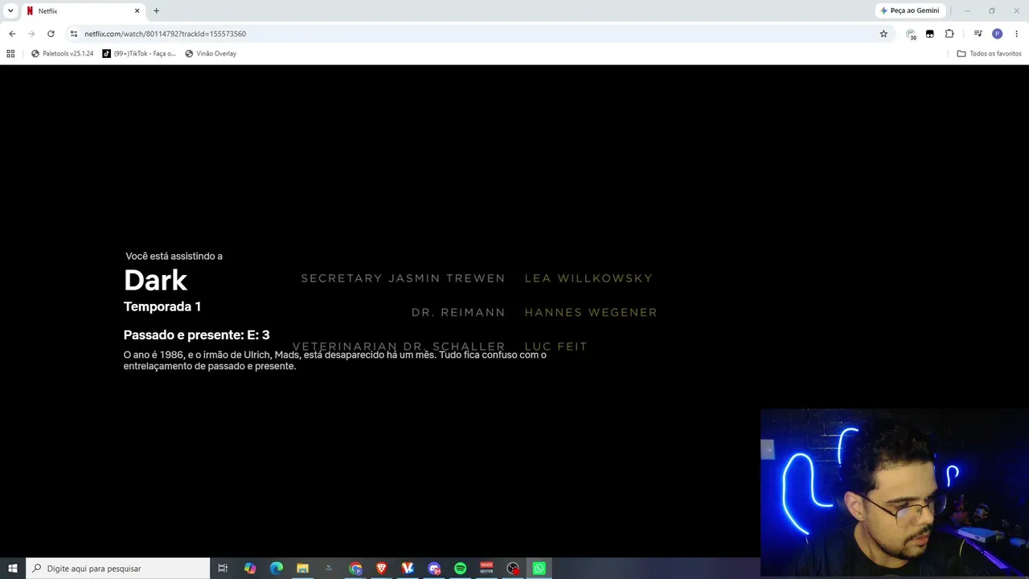Switch to Google Chrome on the taskbar
Viewport: 1029px width, 579px height.
pyautogui.click(x=355, y=569)
